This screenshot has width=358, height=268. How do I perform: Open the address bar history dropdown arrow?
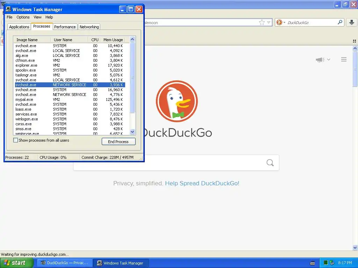coord(269,22)
